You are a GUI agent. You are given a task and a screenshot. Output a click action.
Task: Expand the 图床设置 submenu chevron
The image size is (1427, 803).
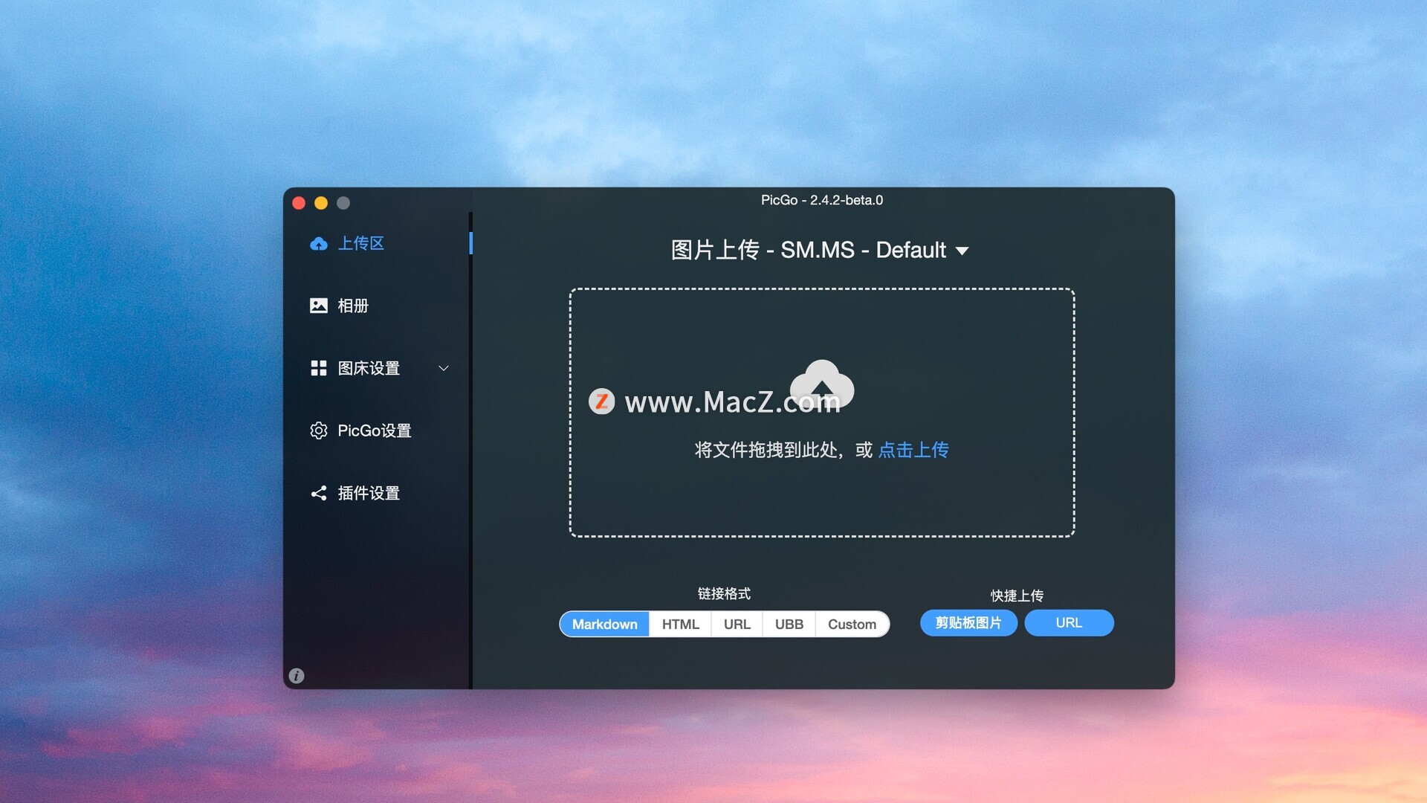444,368
